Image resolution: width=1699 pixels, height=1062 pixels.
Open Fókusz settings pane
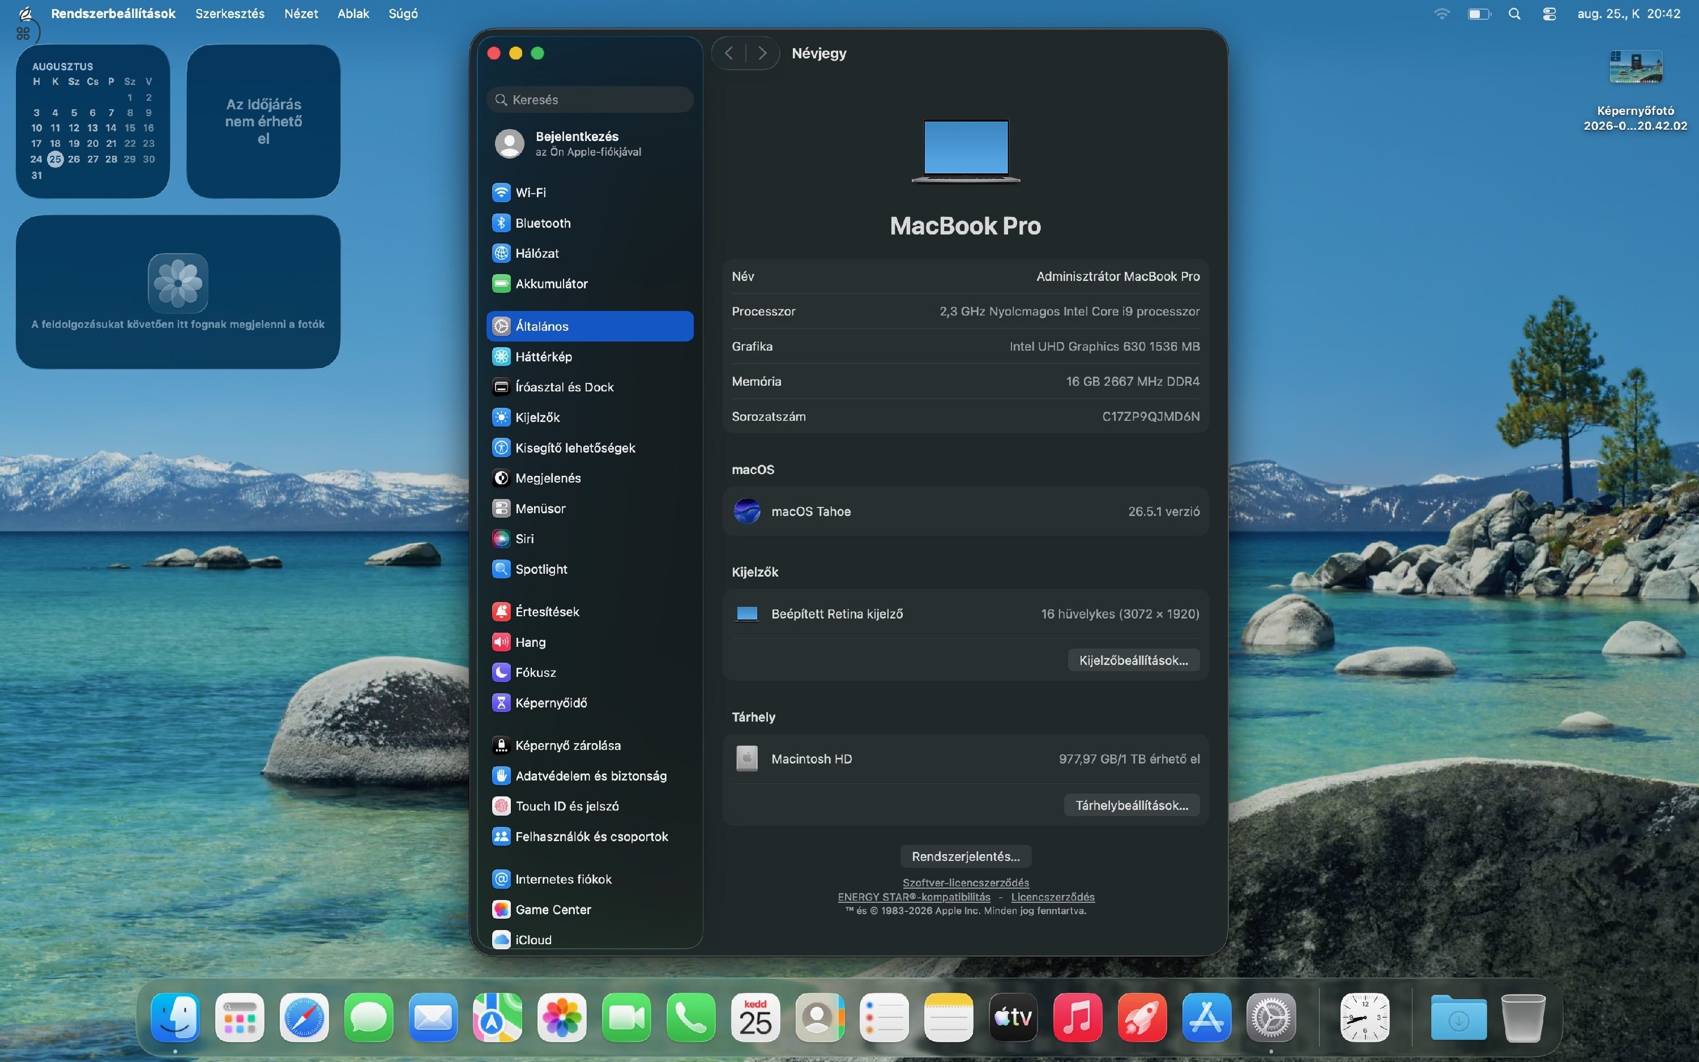point(590,672)
